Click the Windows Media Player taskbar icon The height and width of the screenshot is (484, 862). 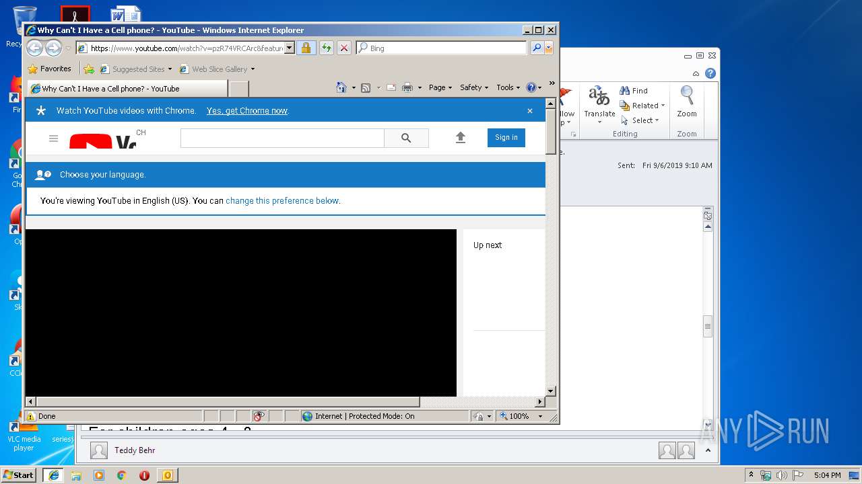[x=99, y=475]
